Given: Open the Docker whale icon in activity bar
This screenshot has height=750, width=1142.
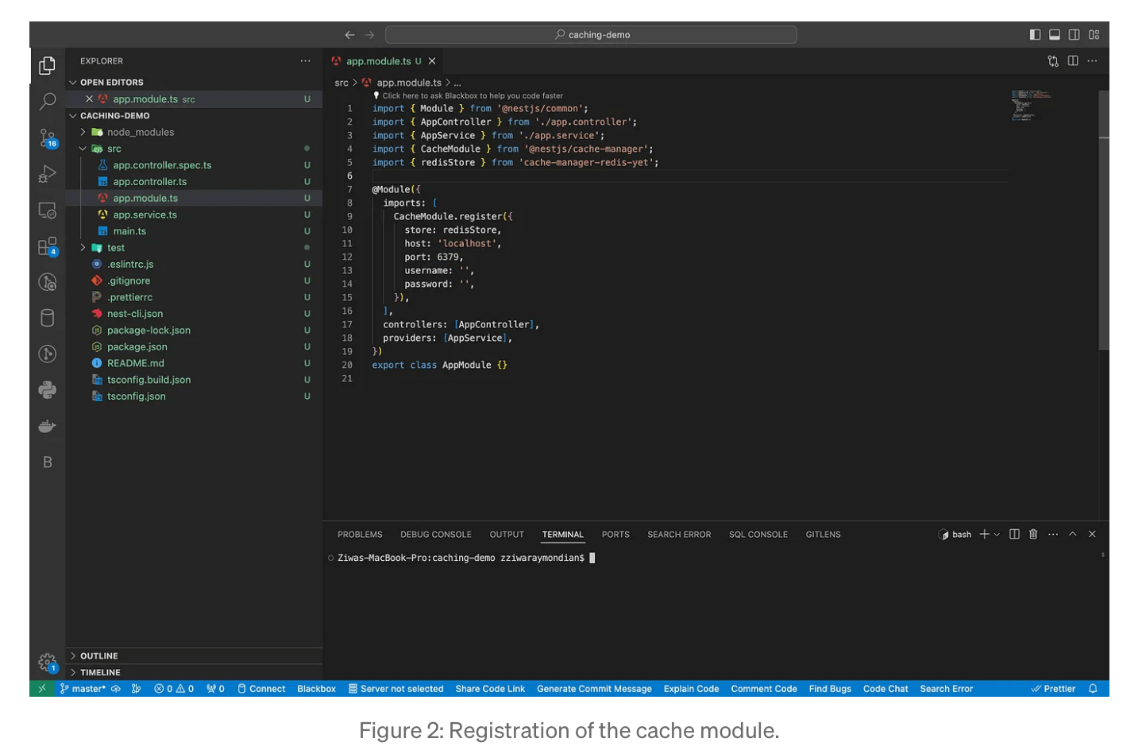Looking at the screenshot, I should tap(48, 426).
